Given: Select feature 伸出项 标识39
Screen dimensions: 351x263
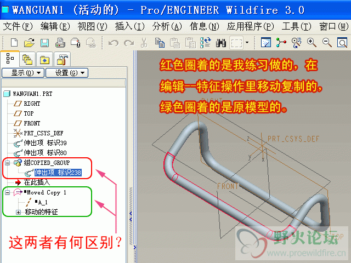Looking at the screenshot, I should tap(45, 143).
